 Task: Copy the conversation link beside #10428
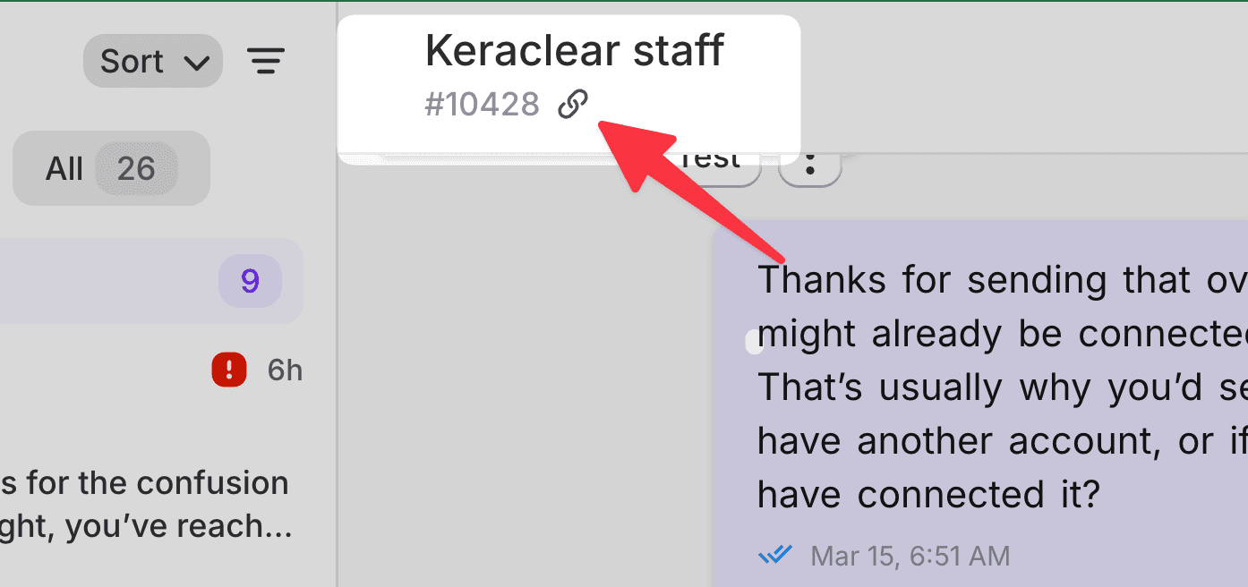[x=573, y=105]
